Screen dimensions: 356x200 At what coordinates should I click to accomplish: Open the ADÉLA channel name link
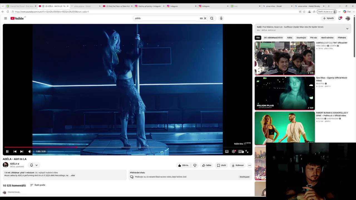pos(14,164)
